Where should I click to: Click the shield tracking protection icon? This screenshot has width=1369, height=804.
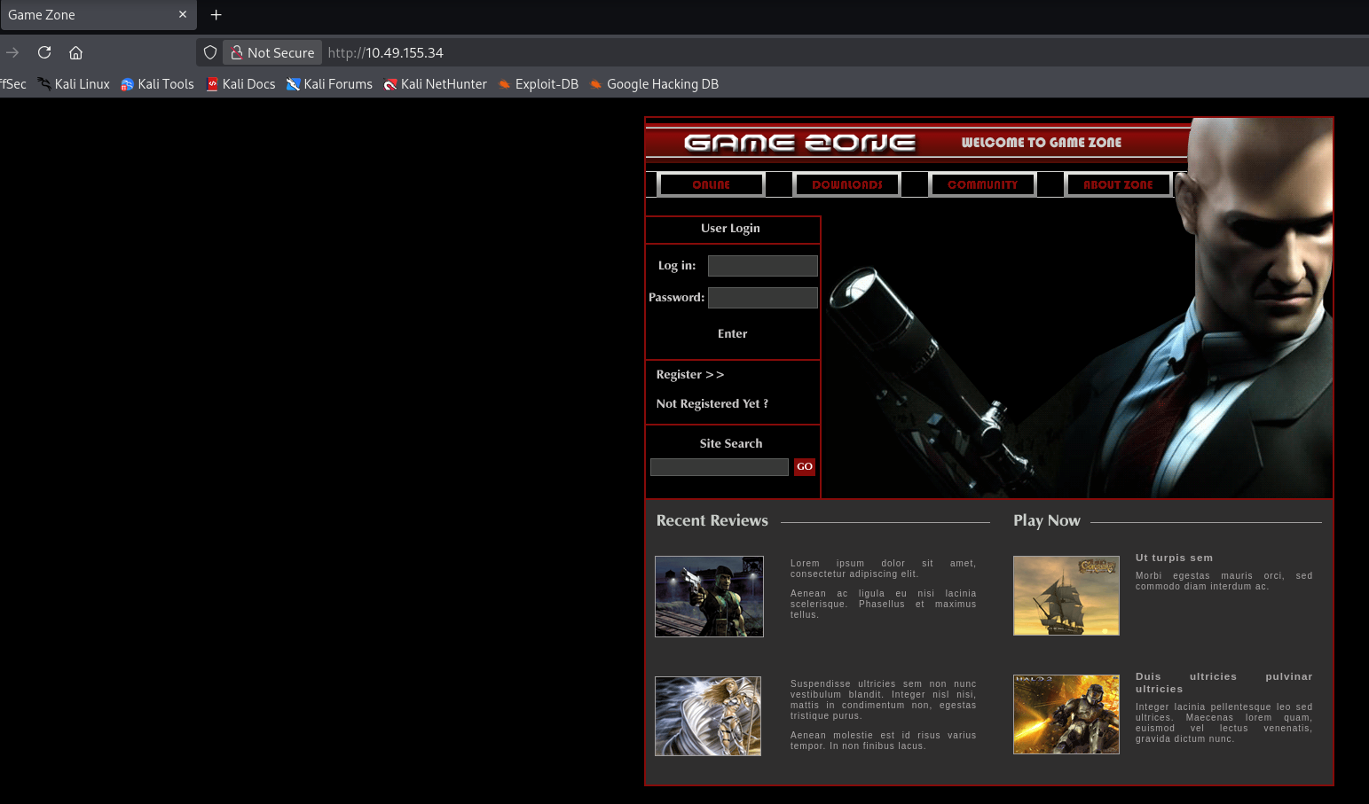click(x=210, y=52)
